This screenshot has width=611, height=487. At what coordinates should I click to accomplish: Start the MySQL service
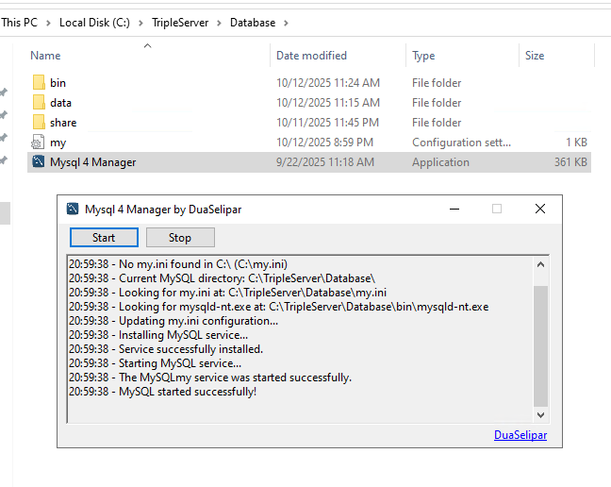tap(104, 238)
